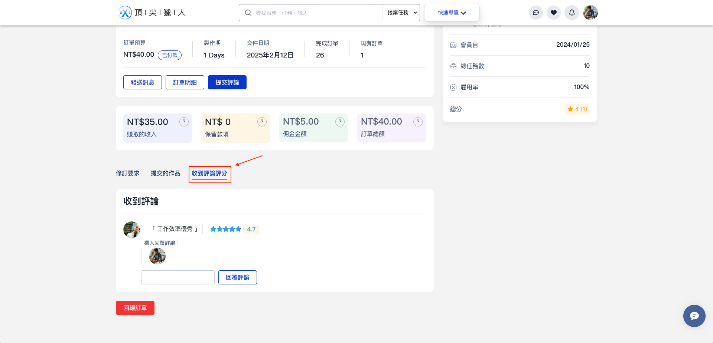Screen dimensions: 713x343
Task: Click the blue 提交評論 button
Action: pyautogui.click(x=227, y=82)
